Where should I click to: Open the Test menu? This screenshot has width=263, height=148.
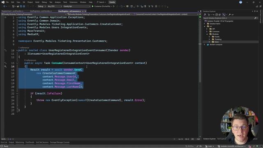pos(51,2)
